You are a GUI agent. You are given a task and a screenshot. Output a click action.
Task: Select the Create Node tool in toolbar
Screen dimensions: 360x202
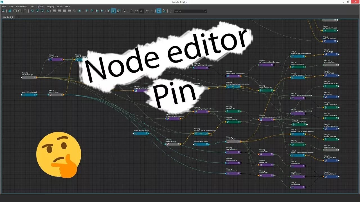pyautogui.click(x=3, y=11)
